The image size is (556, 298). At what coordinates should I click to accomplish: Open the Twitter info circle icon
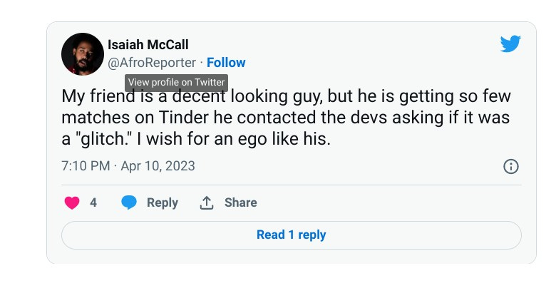511,166
